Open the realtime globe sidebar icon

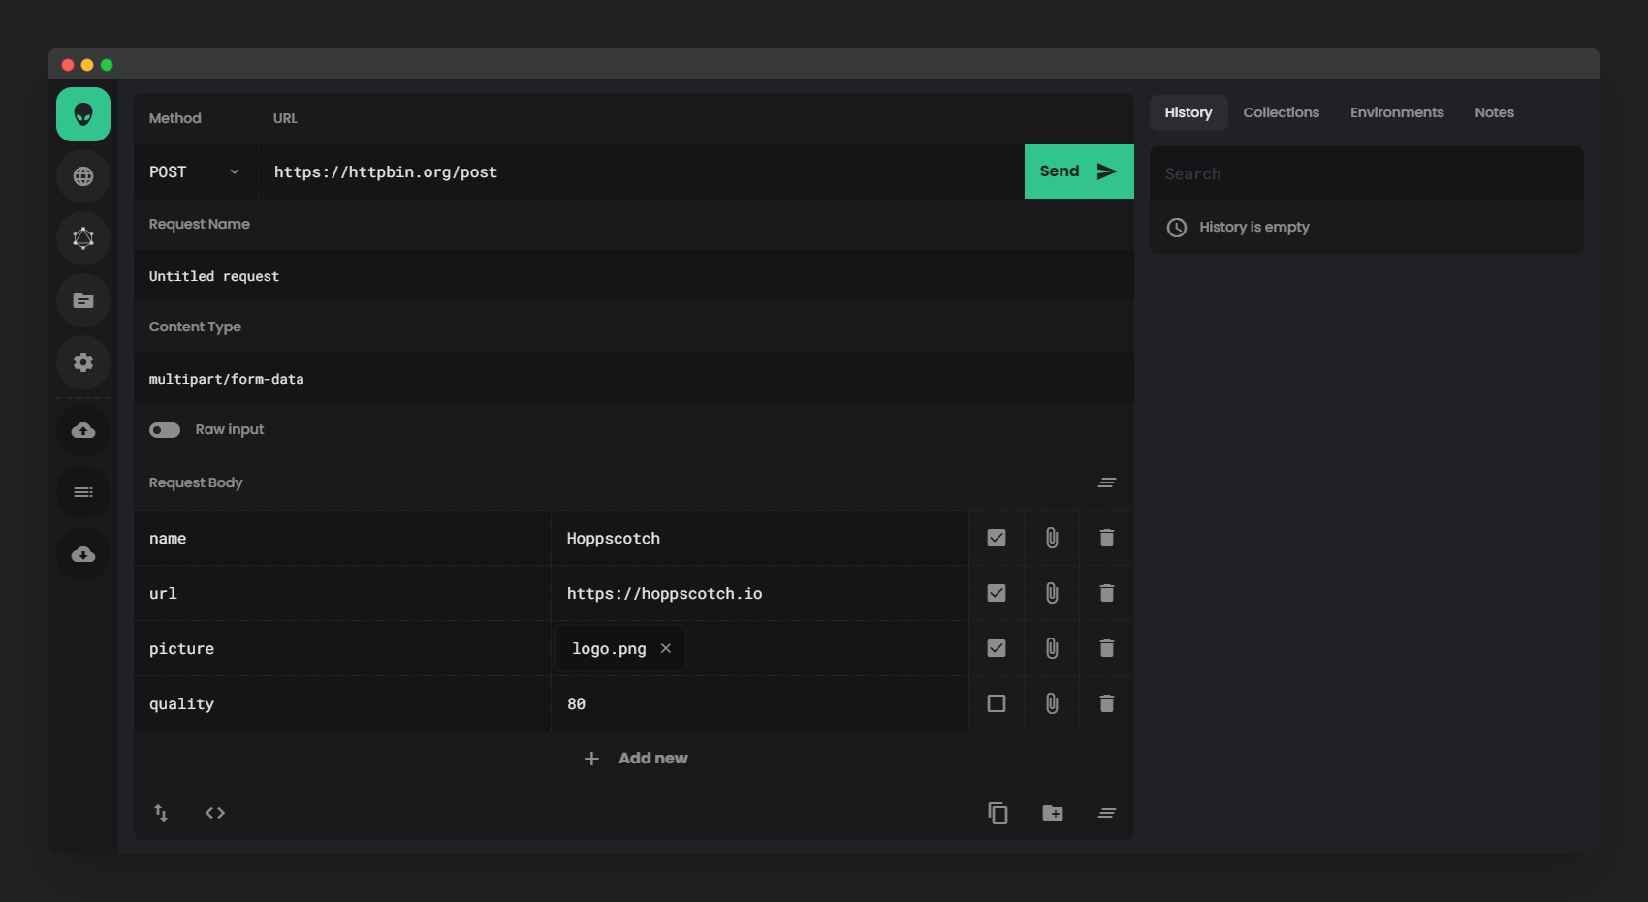pos(83,176)
